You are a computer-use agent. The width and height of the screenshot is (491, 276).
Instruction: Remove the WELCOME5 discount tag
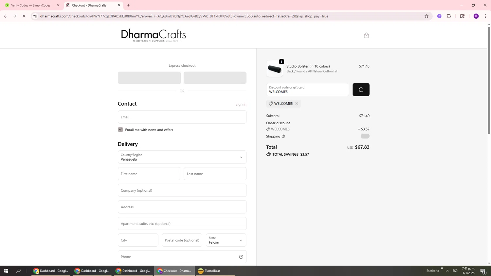click(297, 104)
